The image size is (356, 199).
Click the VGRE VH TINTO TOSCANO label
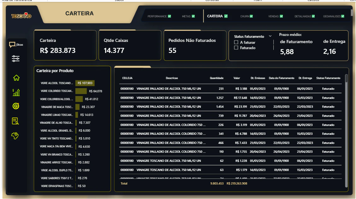[x=56, y=139]
